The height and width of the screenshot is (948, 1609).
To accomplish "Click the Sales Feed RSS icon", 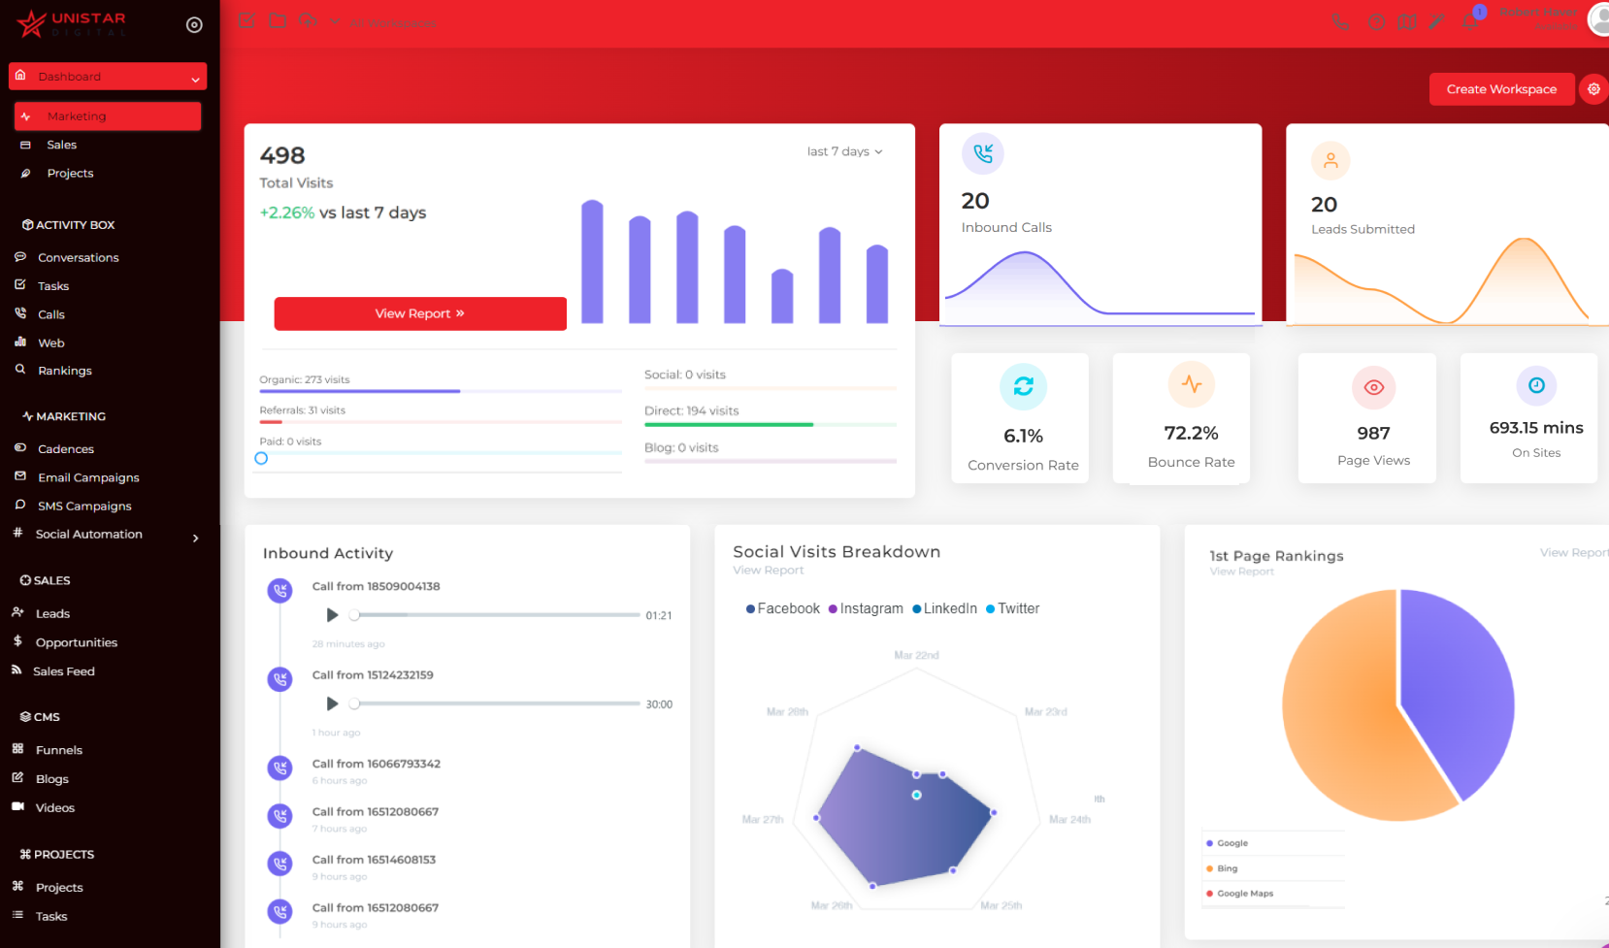I will tap(16, 670).
